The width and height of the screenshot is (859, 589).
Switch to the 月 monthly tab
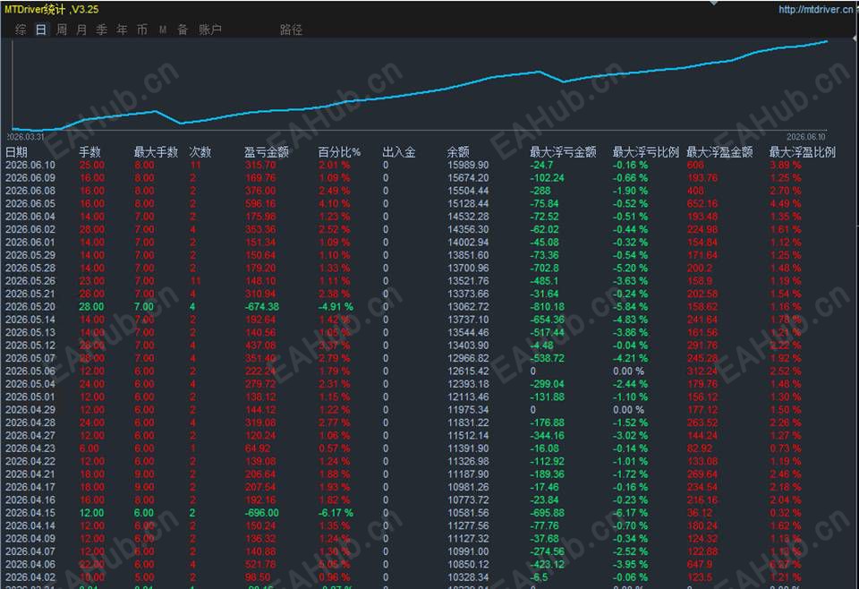pyautogui.click(x=81, y=30)
